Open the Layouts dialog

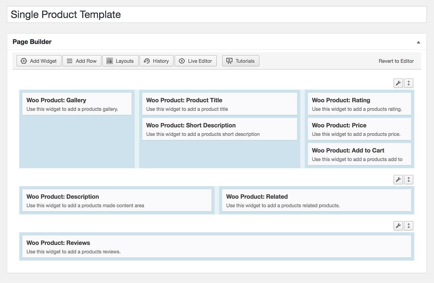[120, 61]
